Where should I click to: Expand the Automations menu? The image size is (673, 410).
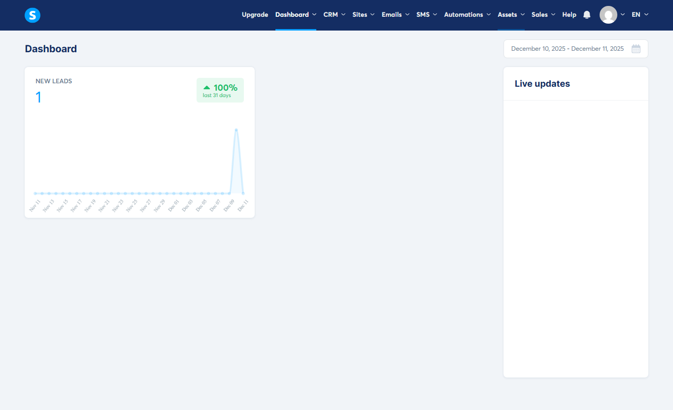coord(467,15)
